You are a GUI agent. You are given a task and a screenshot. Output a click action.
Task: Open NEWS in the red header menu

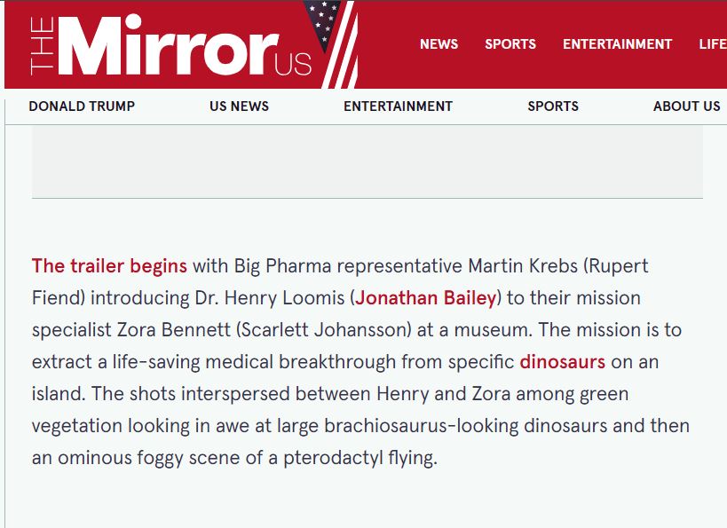click(439, 44)
